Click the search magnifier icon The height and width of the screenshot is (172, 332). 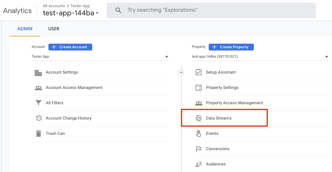point(118,10)
